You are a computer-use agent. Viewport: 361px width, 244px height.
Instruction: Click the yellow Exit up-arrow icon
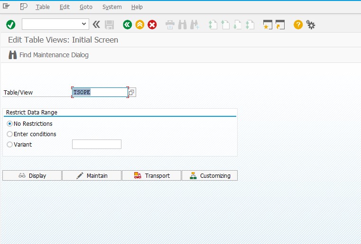click(140, 25)
